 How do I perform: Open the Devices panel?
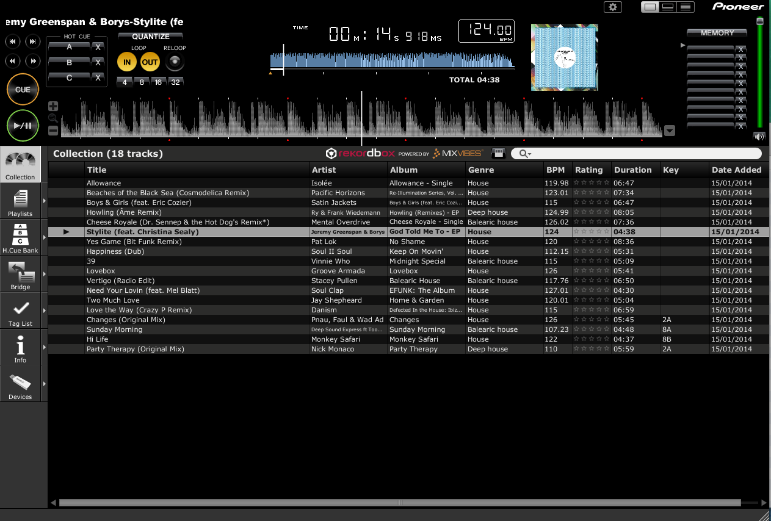[x=20, y=384]
